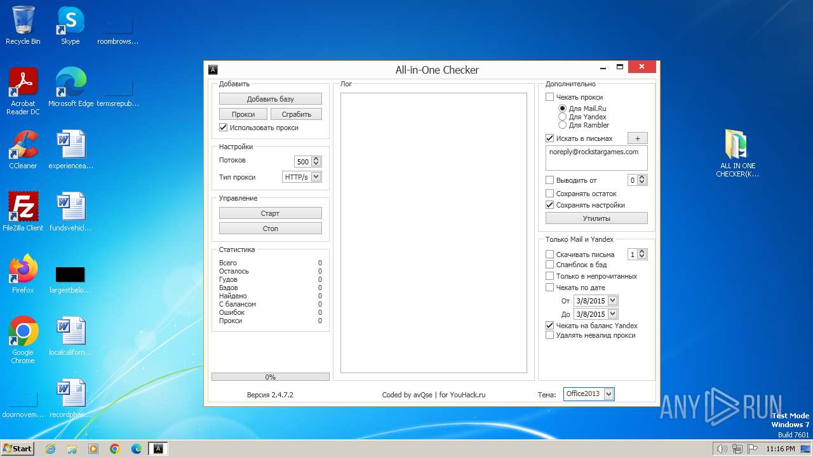Select the localcaliforn... Word document icon
This screenshot has height=457, width=813.
coord(71,336)
